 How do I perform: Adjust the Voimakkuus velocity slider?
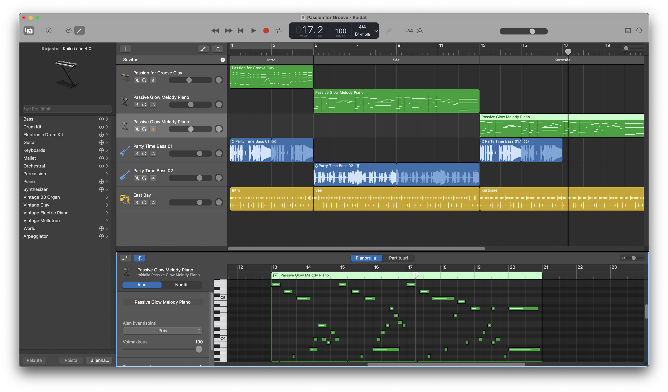coord(199,349)
